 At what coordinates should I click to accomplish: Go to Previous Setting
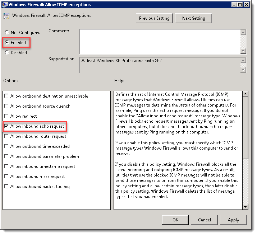(x=155, y=18)
